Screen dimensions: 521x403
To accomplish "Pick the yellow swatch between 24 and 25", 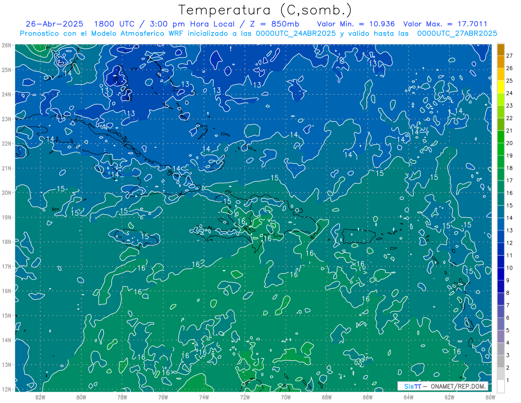I will [x=501, y=87].
